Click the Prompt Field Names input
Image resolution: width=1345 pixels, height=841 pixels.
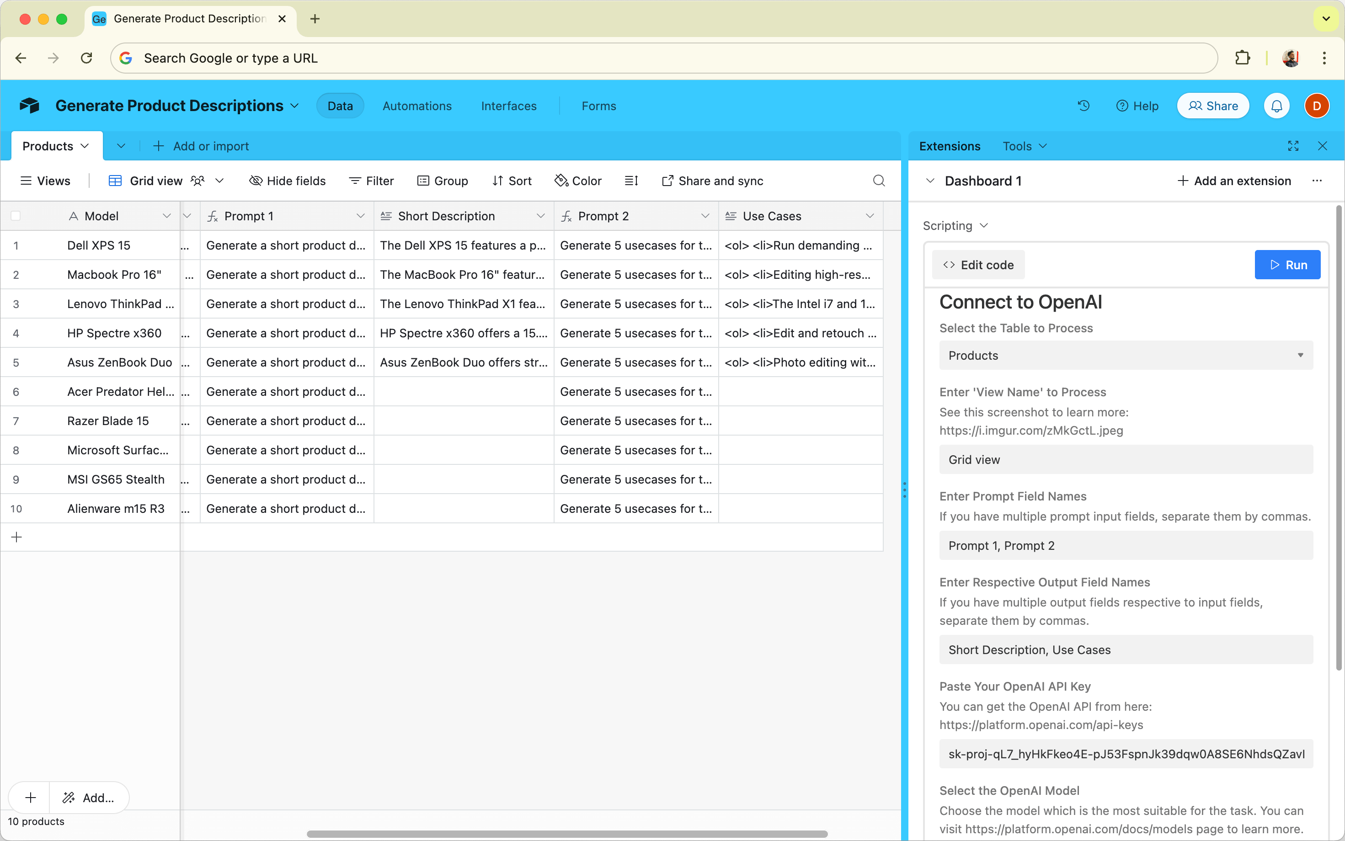pyautogui.click(x=1126, y=546)
